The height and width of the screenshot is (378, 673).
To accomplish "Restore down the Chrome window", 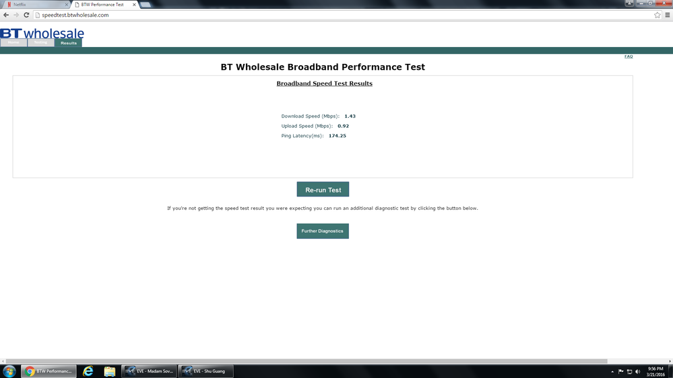I will point(651,3).
